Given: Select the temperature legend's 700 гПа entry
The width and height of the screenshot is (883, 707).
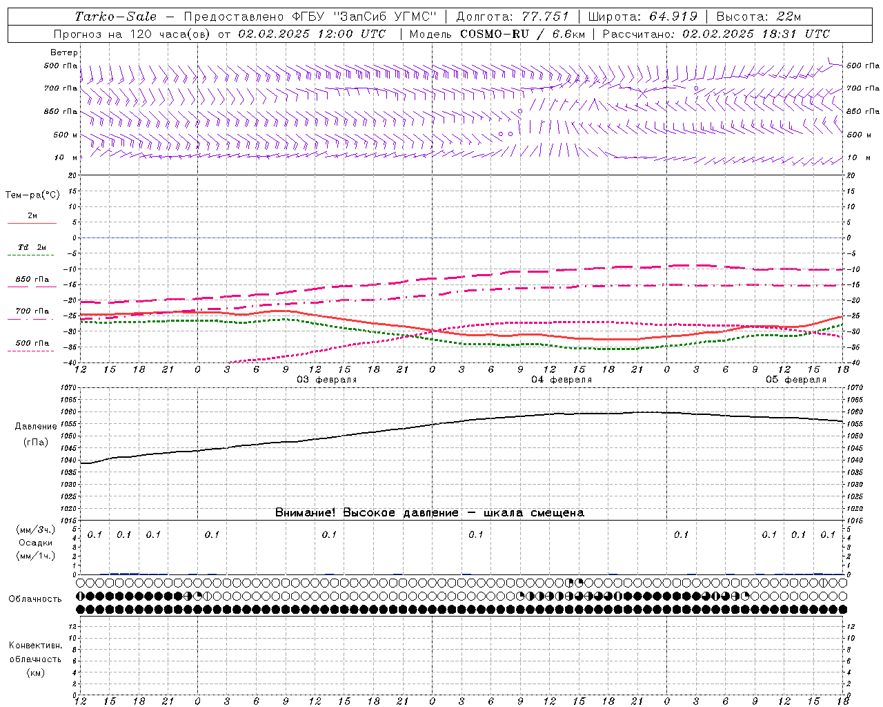Looking at the screenshot, I should point(32,311).
